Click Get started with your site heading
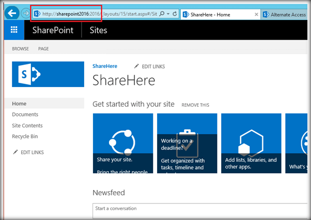311x220 pixels. point(133,104)
